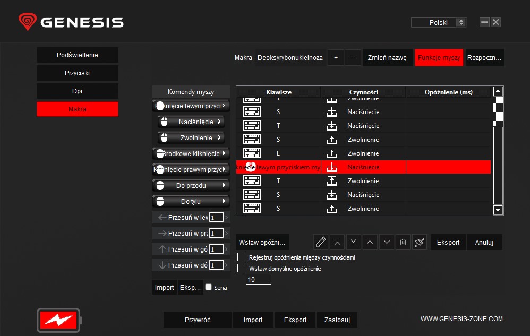Move selected action to bottom of list

(353, 242)
